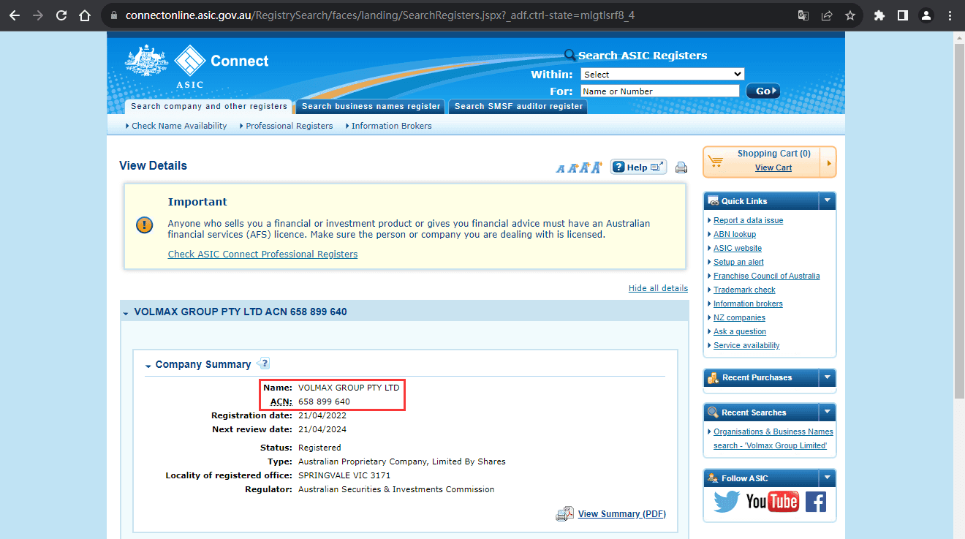Bookmark this page with star icon
965x539 pixels.
click(x=850, y=15)
